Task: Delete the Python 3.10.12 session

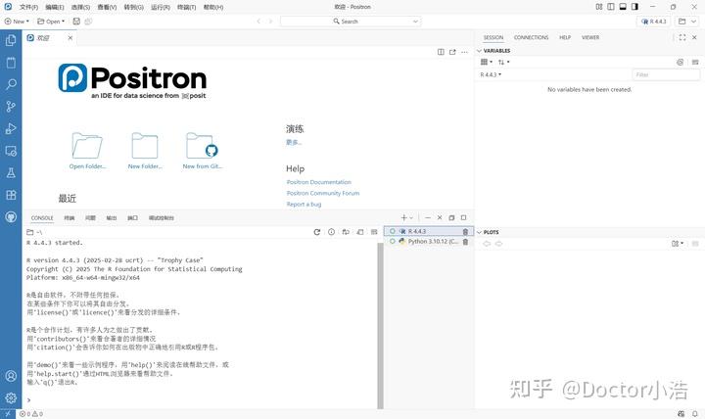Action: tap(465, 242)
